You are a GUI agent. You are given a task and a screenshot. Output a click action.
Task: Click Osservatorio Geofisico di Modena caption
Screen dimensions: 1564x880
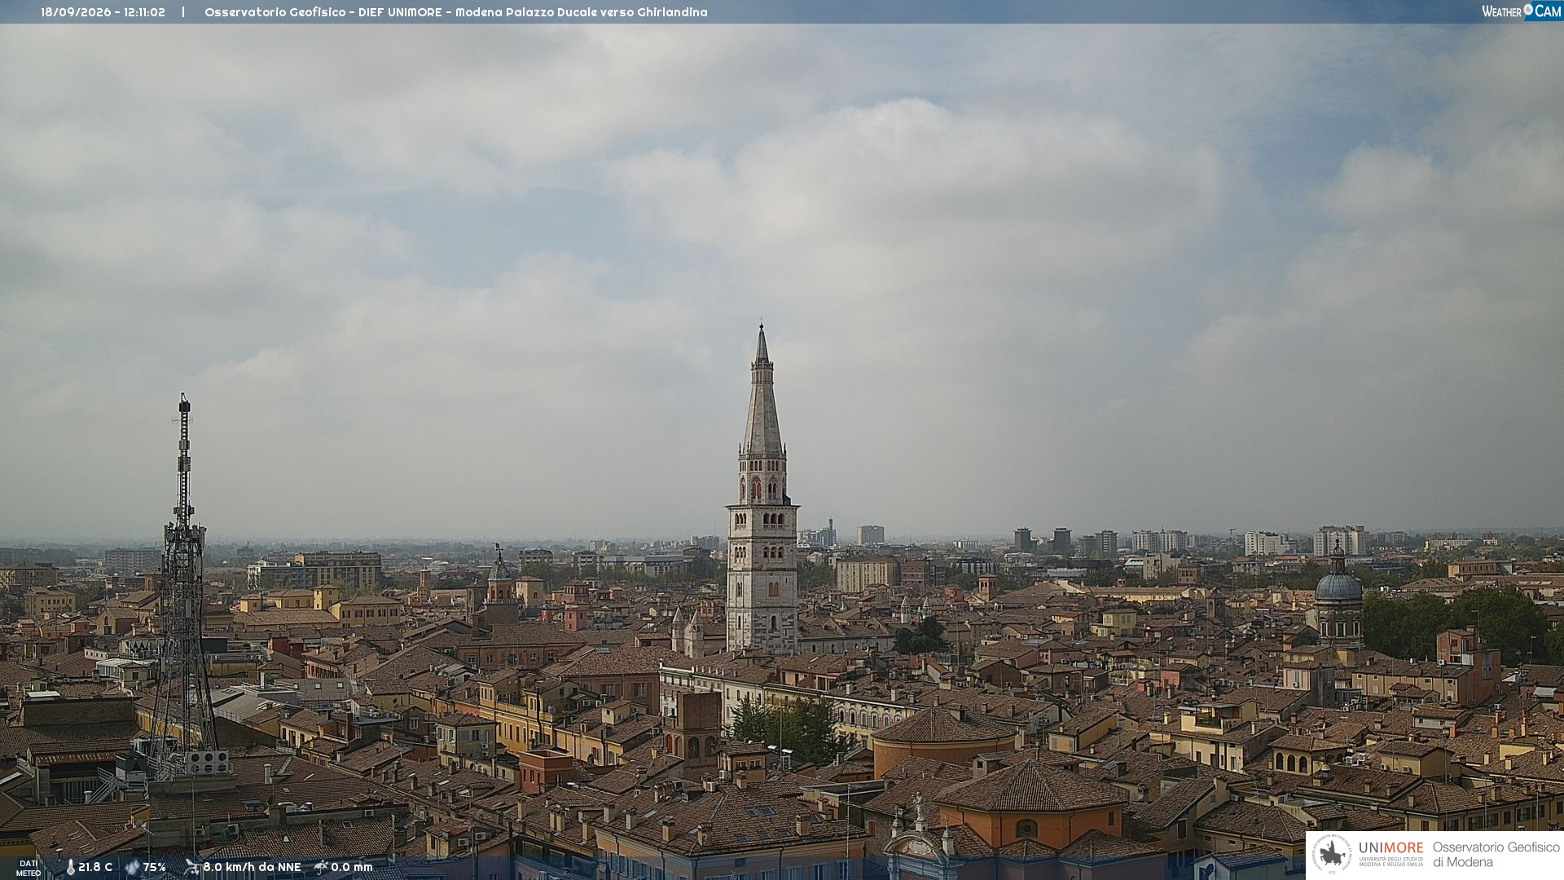1496,854
